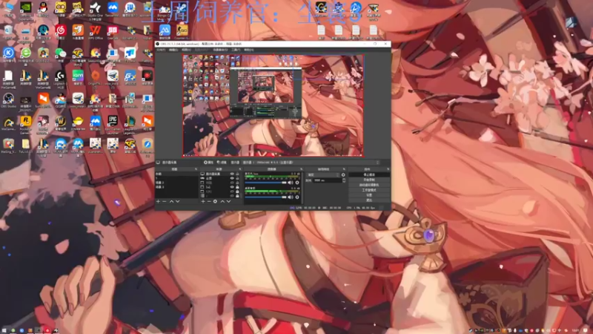Open the OBS Studio desktop shortcut
This screenshot has height=334, width=593.
point(8,100)
